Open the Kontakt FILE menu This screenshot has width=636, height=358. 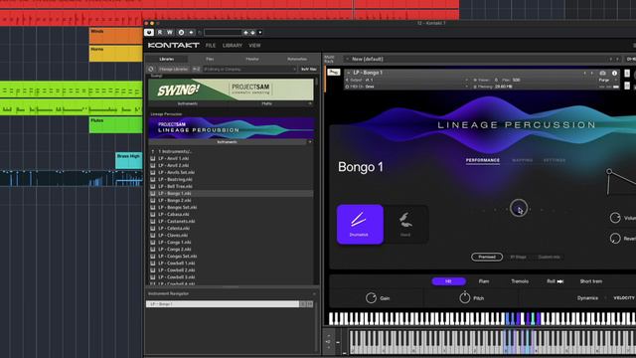click(x=211, y=46)
